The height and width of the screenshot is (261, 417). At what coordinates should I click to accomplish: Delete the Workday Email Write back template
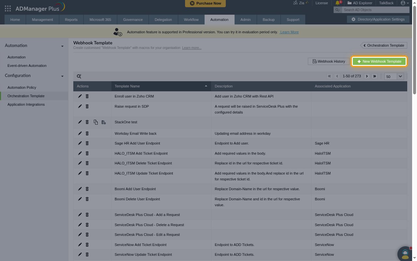coord(87,133)
